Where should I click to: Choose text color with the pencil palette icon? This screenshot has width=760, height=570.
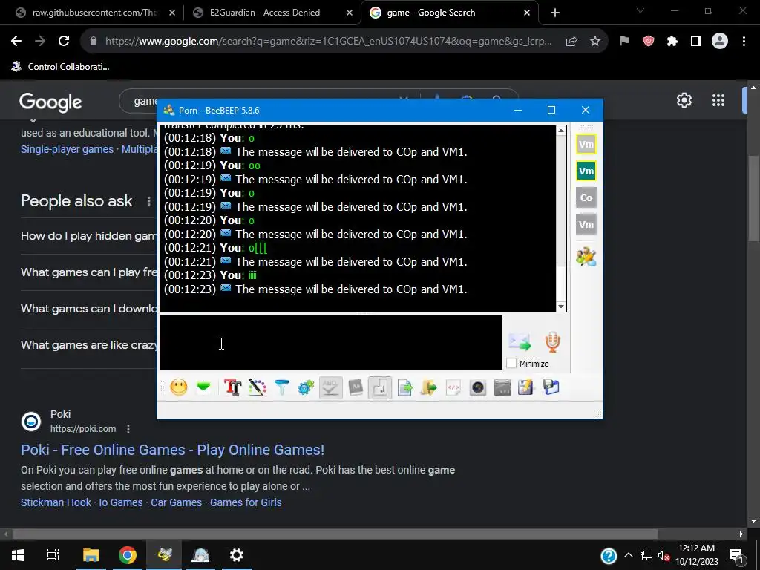coord(258,387)
